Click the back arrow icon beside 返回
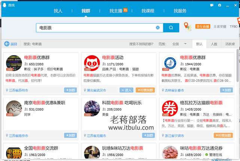The width and height of the screenshot is (240, 161). (7, 44)
